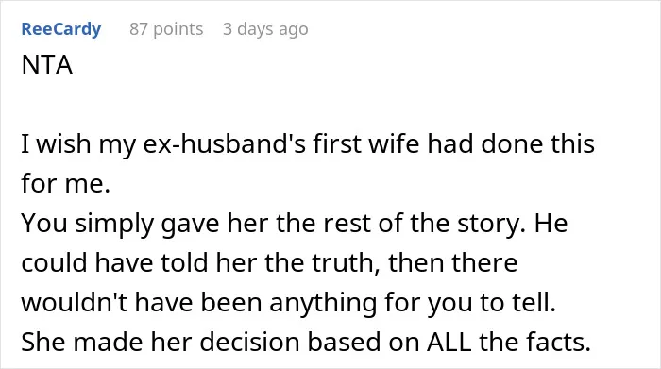
Task: Click the words first wife
Action: coord(366,143)
